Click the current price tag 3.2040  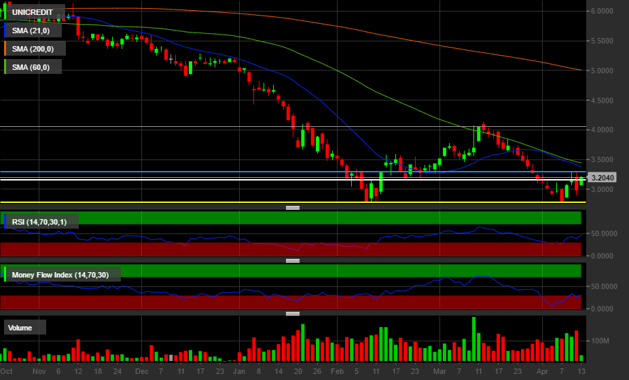[603, 178]
